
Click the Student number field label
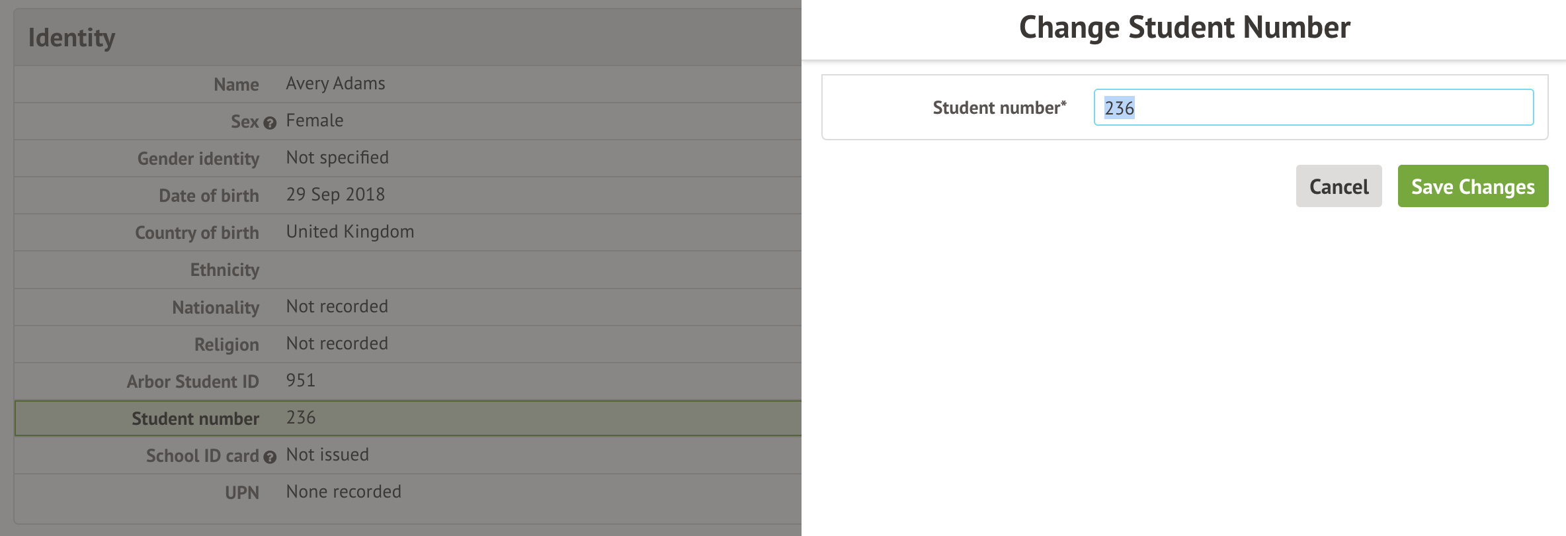999,108
